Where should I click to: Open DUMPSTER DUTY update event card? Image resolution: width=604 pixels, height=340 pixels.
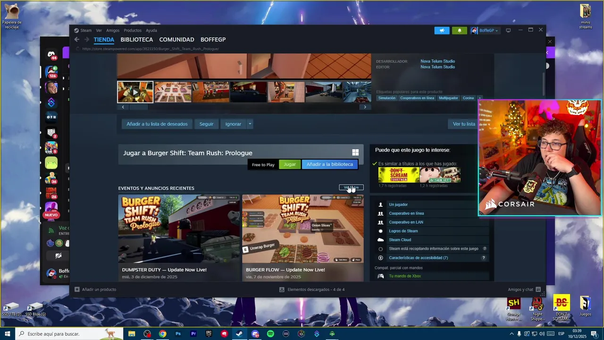click(179, 238)
